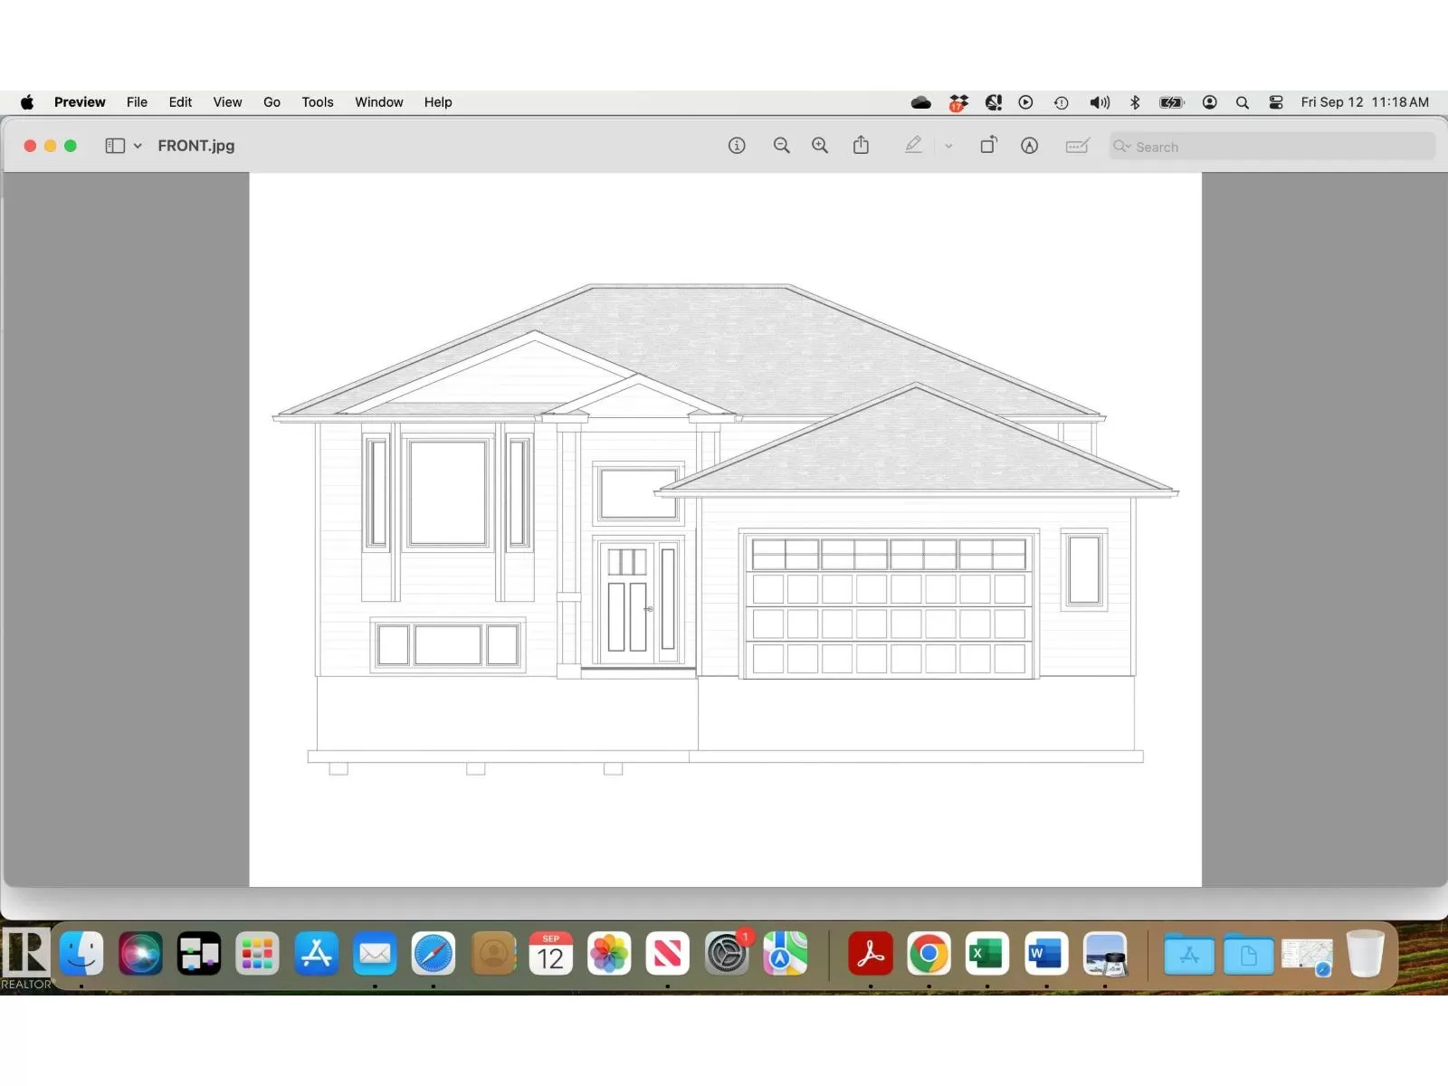Click the FRONT.jpg window title
Viewport: 1448px width, 1086px height.
tap(196, 146)
